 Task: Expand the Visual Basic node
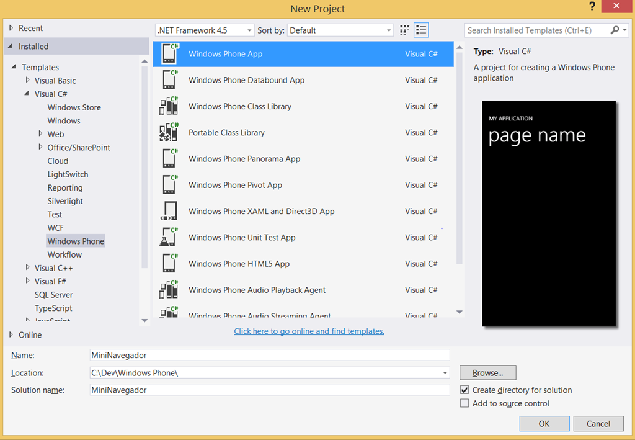point(27,80)
